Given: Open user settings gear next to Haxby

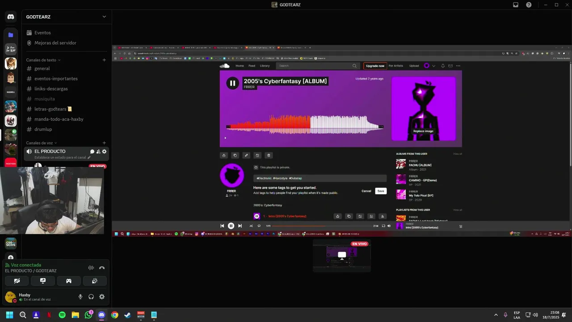Looking at the screenshot, I should click(102, 297).
